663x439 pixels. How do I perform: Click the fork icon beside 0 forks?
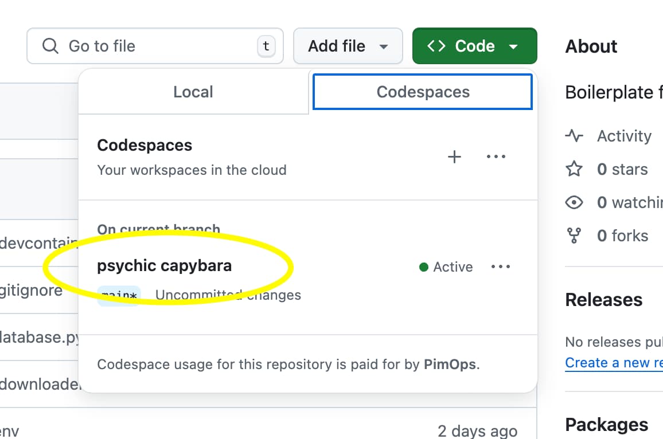(574, 236)
